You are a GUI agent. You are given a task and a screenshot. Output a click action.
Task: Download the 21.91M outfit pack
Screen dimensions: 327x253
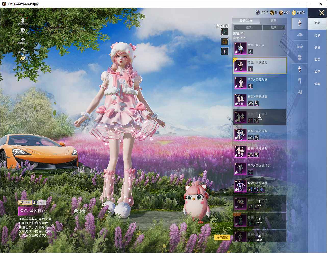(259, 118)
